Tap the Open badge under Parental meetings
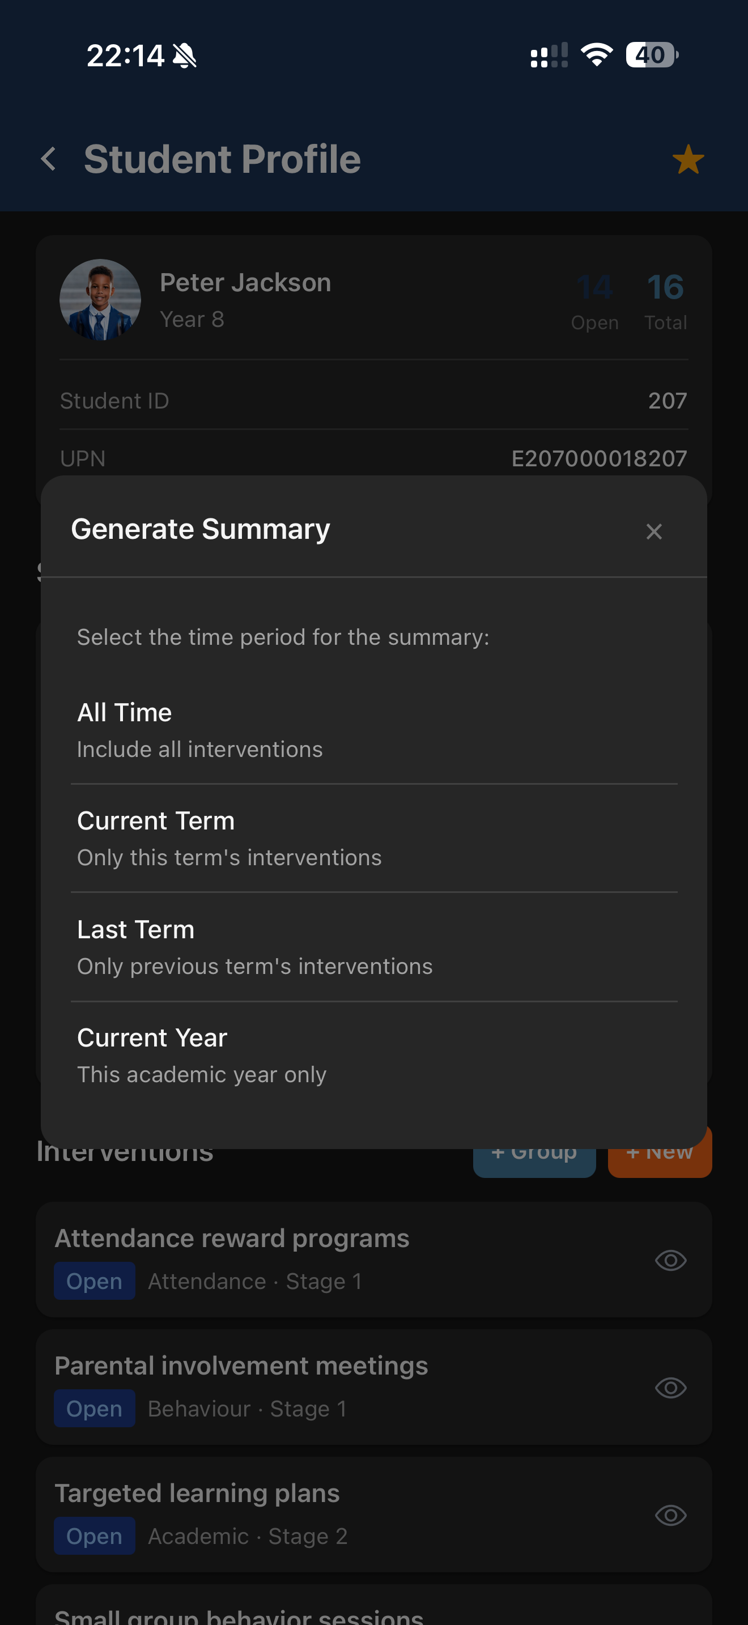The height and width of the screenshot is (1625, 748). (95, 1409)
